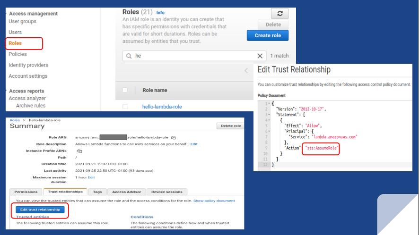419x235 pixels.
Task: Click Roles breadcrumb link
Action: click(x=15, y=120)
